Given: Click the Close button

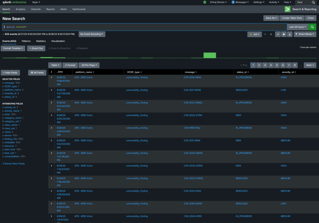Looking at the screenshot, I should tap(311, 18).
